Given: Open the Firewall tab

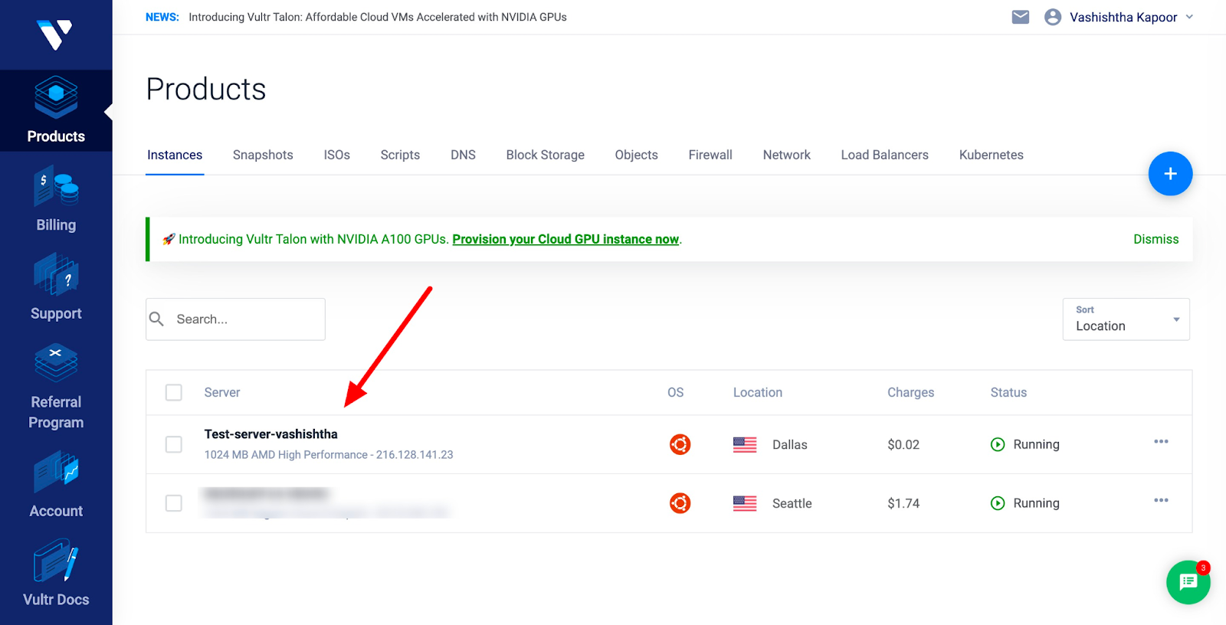Looking at the screenshot, I should pyautogui.click(x=710, y=155).
